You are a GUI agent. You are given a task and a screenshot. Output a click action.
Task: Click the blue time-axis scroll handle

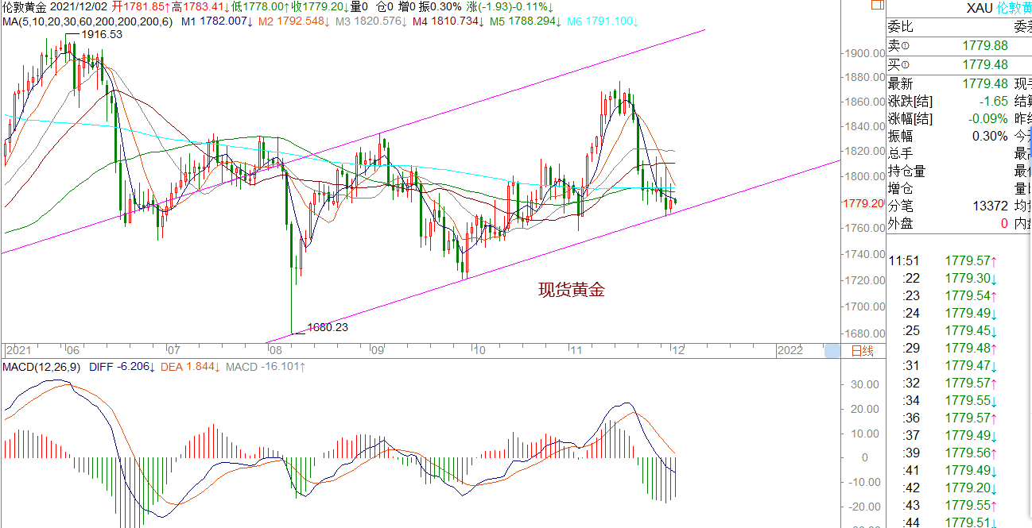tap(832, 350)
